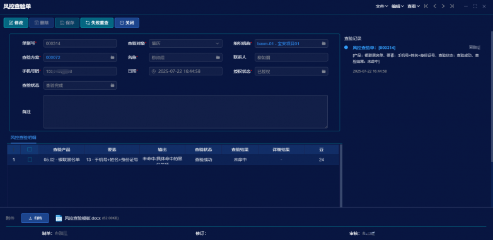
Task: Open the 查看 menu
Action: coord(414,6)
